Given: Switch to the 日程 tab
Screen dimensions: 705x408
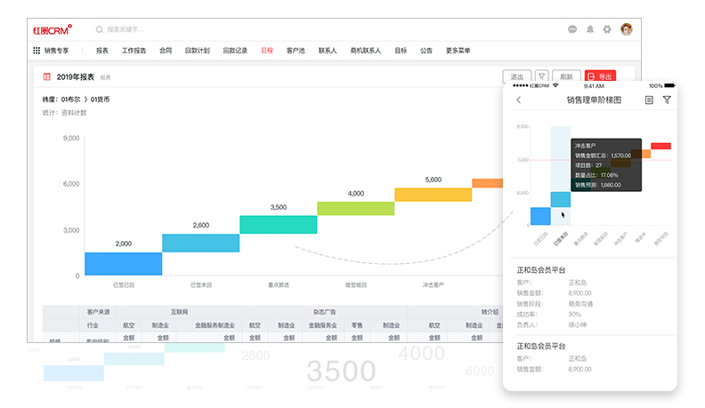Looking at the screenshot, I should (267, 51).
